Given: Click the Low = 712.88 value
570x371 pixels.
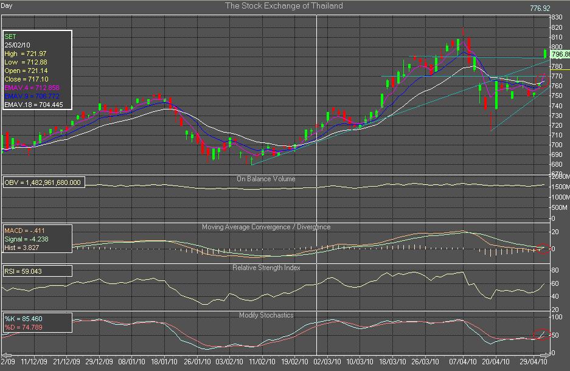Looking at the screenshot, I should (x=26, y=62).
